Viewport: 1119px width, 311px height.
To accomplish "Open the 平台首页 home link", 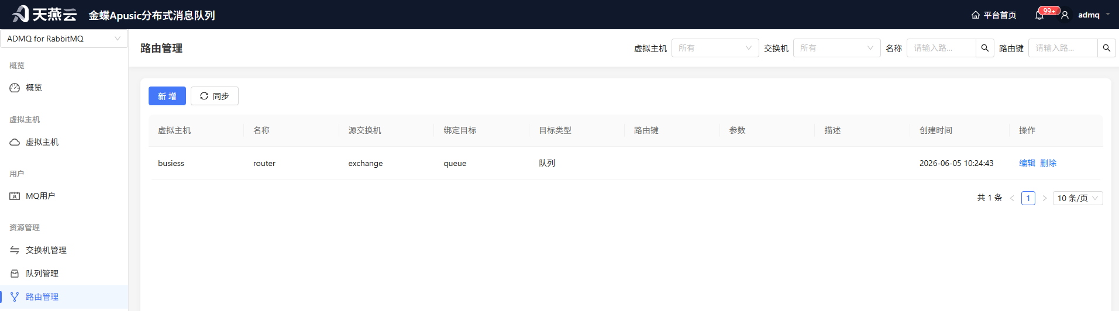I will click(x=994, y=15).
